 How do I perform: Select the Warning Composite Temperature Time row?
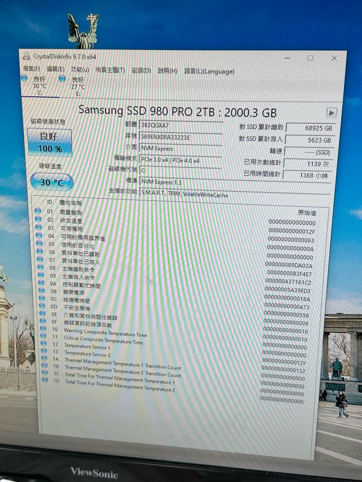(x=105, y=333)
